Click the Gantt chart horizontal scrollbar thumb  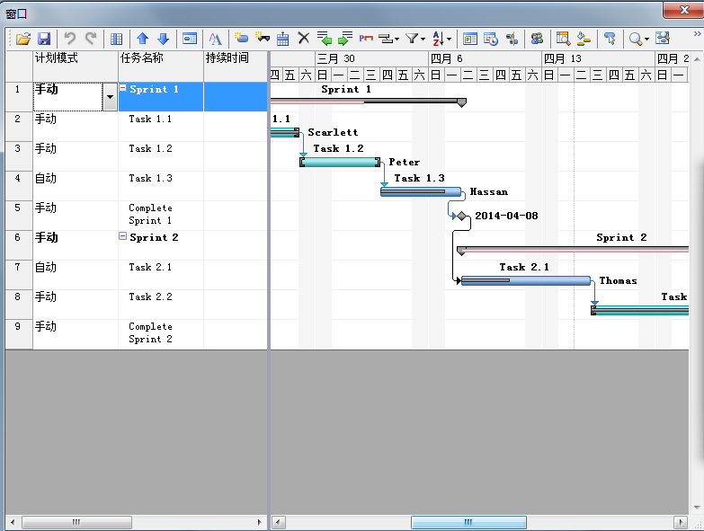468,522
